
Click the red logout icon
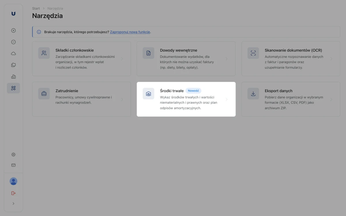coord(13,193)
